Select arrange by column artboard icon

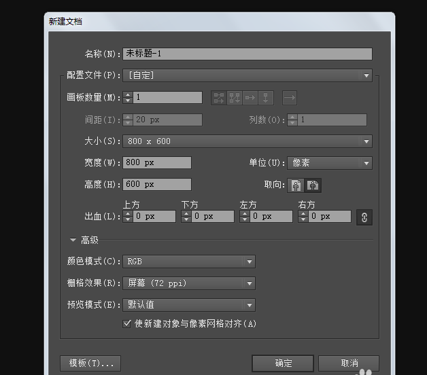[x=266, y=98]
